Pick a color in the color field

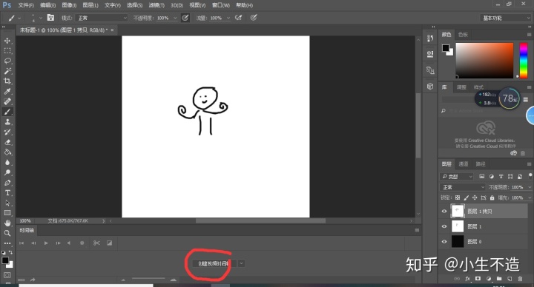(x=484, y=61)
